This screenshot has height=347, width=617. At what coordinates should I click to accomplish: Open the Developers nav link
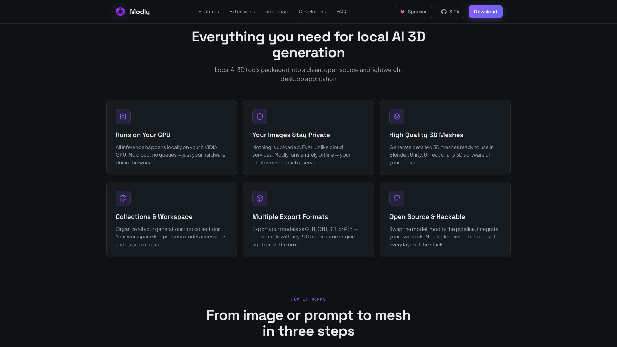tap(312, 12)
